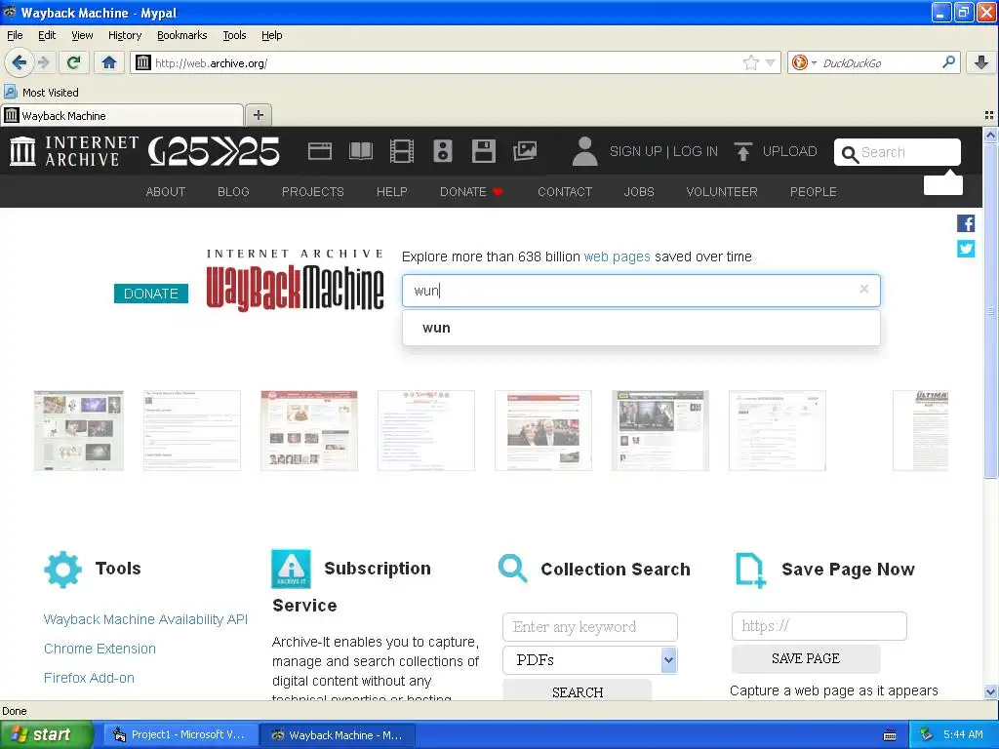Image resolution: width=999 pixels, height=749 pixels.
Task: Open the DONATE heart nav link
Action: click(471, 192)
